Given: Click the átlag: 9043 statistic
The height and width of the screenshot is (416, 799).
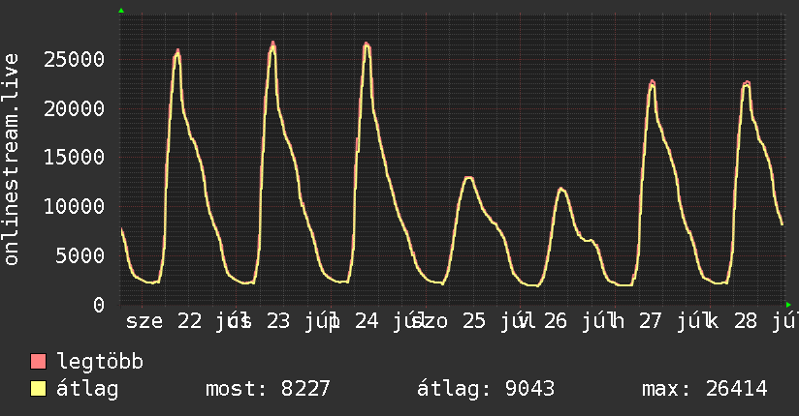Looking at the screenshot, I should click(x=486, y=389).
